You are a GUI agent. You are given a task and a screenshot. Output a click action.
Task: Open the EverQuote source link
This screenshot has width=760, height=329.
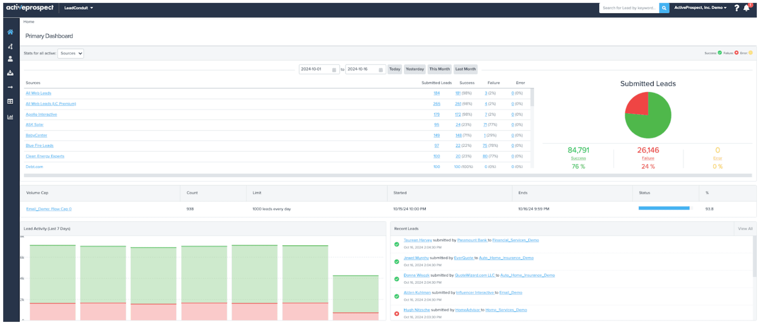pyautogui.click(x=464, y=258)
